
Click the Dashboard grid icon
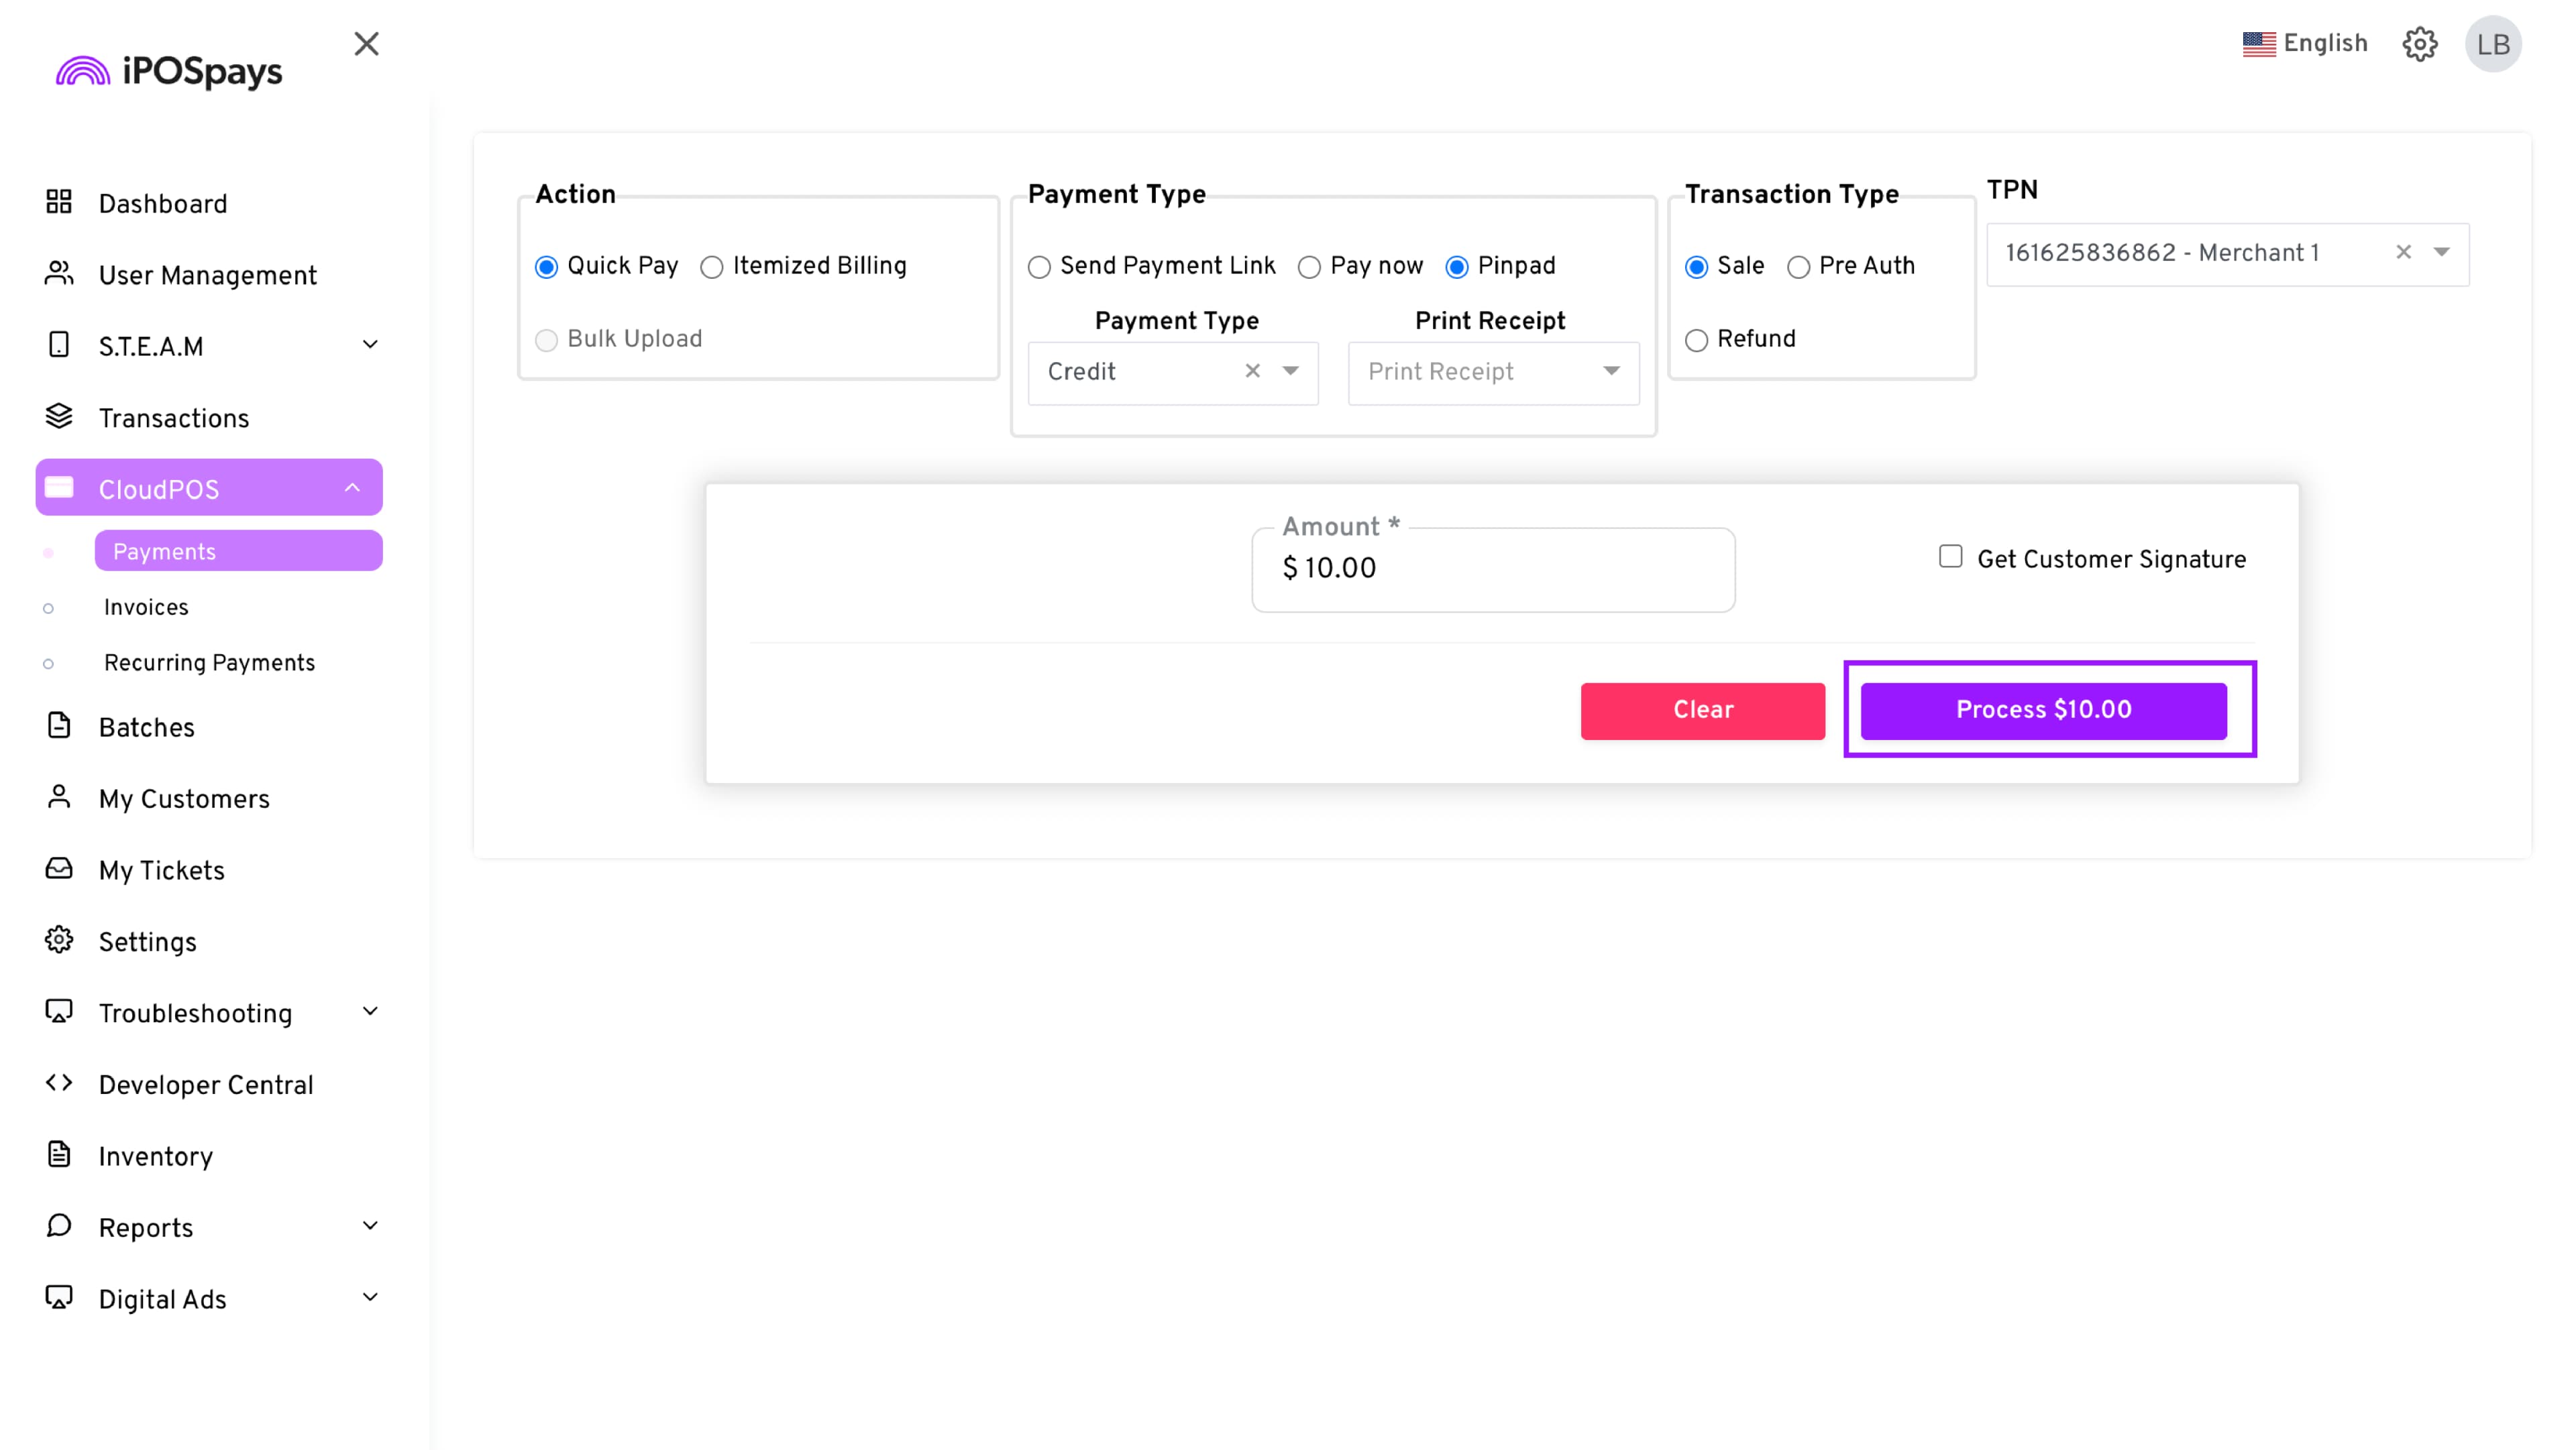[x=59, y=203]
